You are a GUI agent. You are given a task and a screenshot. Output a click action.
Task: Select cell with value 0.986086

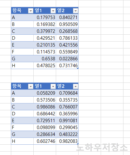click(x=45, y=107)
